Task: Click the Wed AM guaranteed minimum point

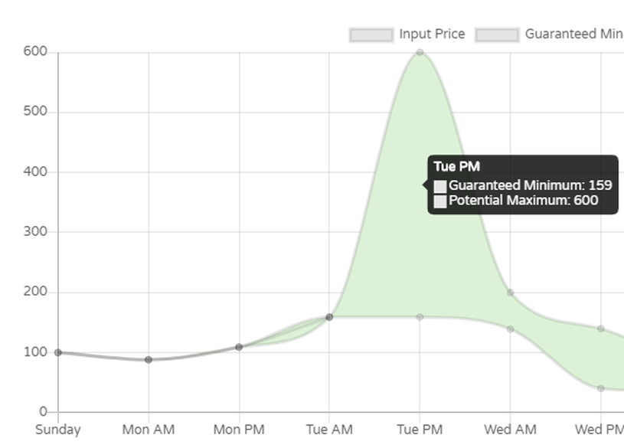Action: click(510, 329)
